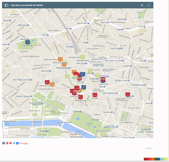The width and height of the screenshot is (169, 162).
Task: Select red restaurant marker for Les Jalles
Action: point(95,95)
